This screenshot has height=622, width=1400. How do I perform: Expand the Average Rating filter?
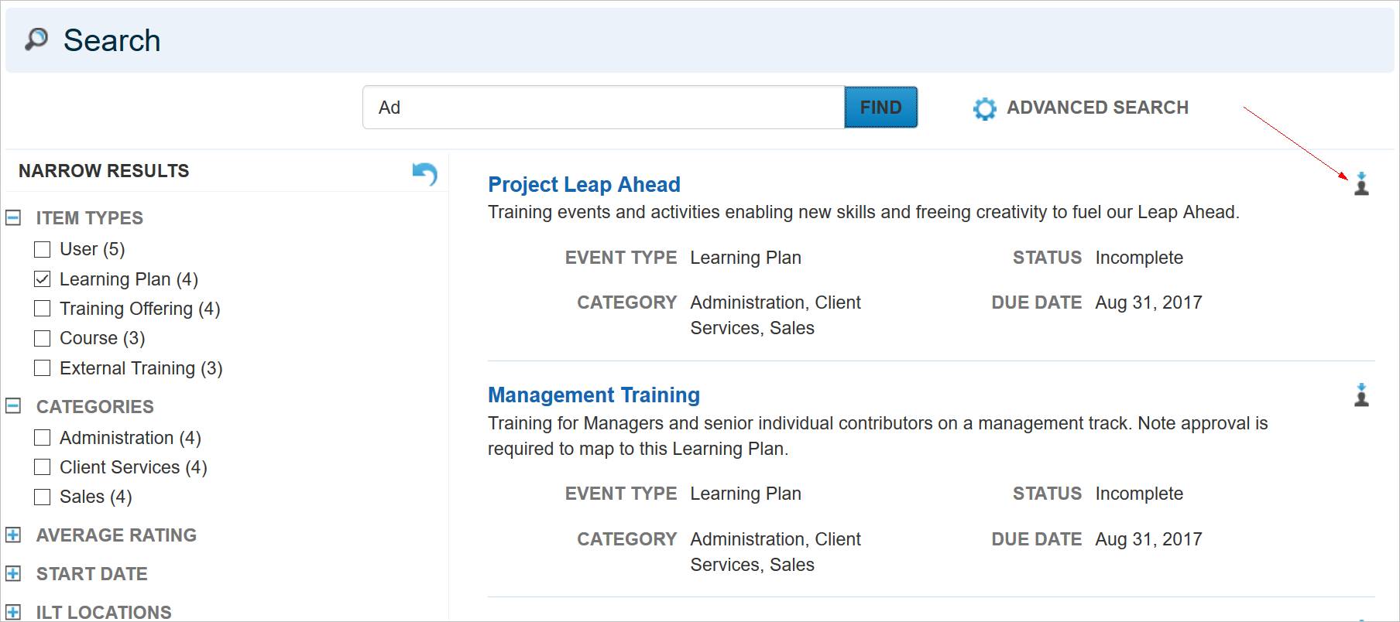13,535
